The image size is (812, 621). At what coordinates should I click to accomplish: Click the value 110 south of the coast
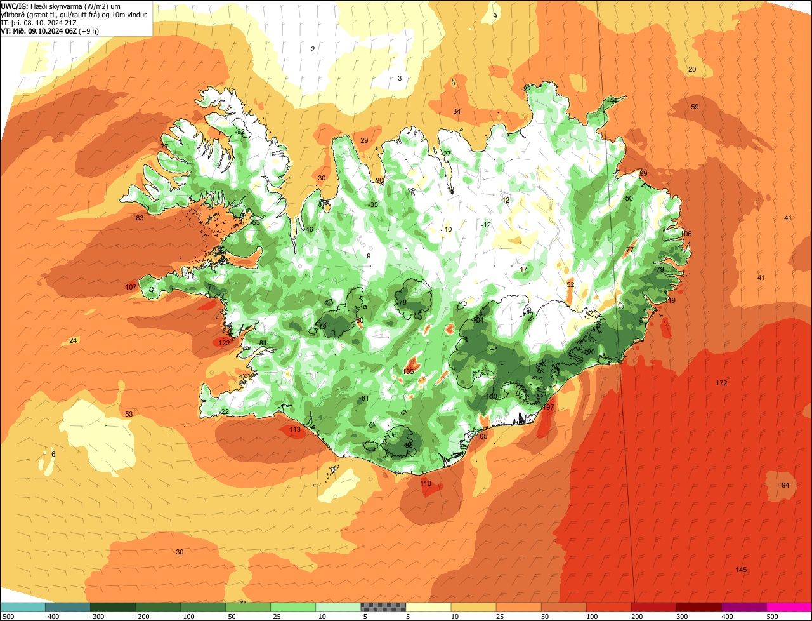coord(426,483)
